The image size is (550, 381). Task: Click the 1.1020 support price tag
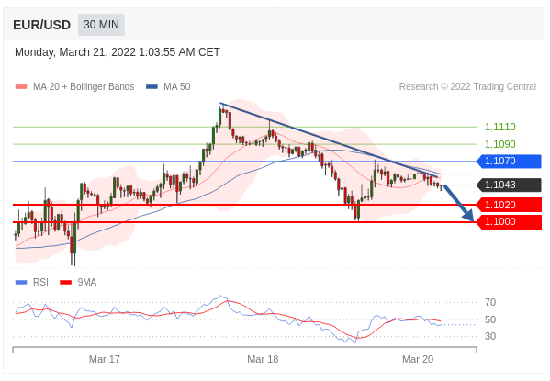[509, 205]
